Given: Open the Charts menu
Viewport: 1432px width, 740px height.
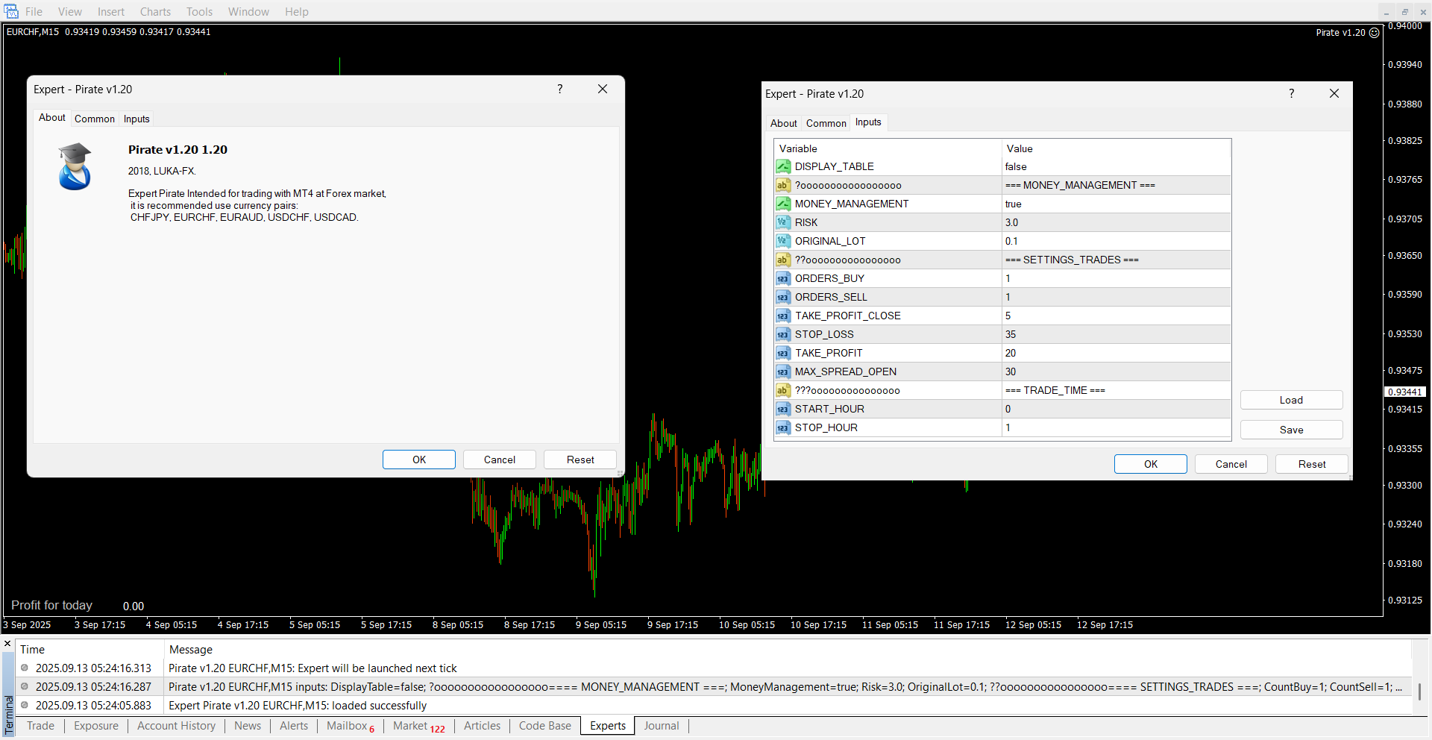Looking at the screenshot, I should point(155,12).
